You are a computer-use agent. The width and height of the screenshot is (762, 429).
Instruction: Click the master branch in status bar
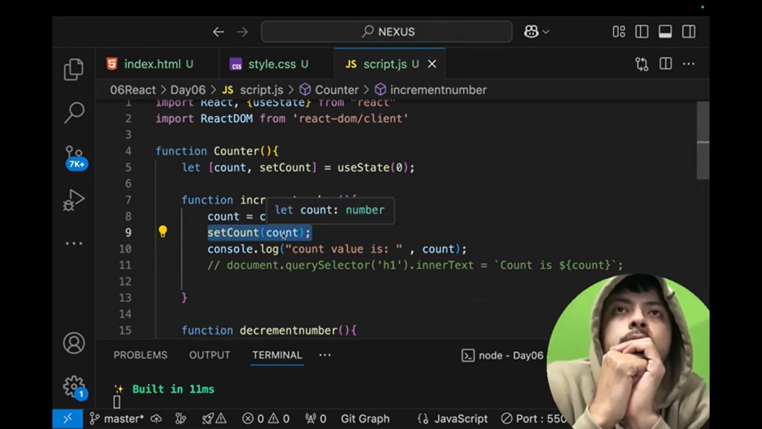(116, 419)
